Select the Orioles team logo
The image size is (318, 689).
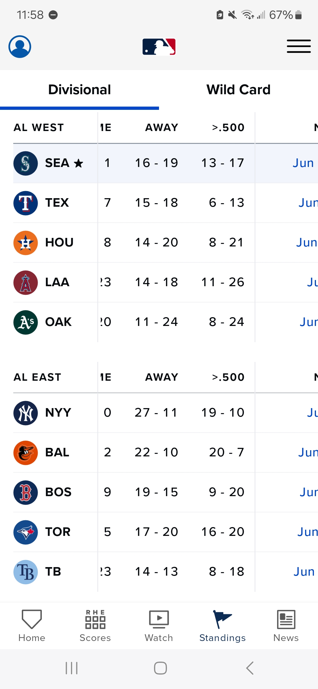26,453
